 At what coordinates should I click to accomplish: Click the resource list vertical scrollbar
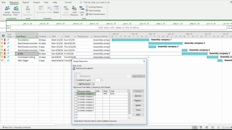[x=129, y=104]
